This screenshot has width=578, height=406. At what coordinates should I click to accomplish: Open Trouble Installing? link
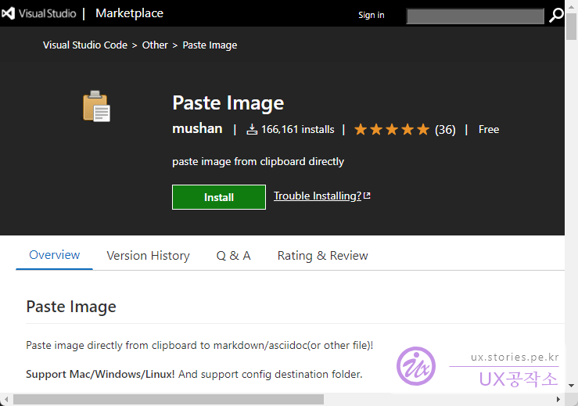tap(318, 196)
